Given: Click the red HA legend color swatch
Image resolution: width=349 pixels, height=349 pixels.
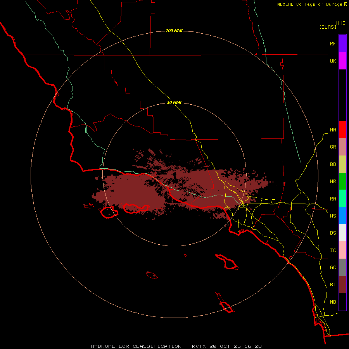Looking at the screenshot, I should (x=342, y=130).
